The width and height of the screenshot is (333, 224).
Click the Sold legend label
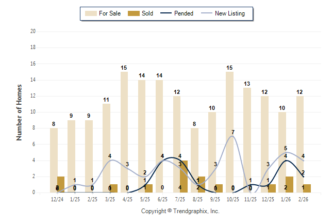point(149,13)
